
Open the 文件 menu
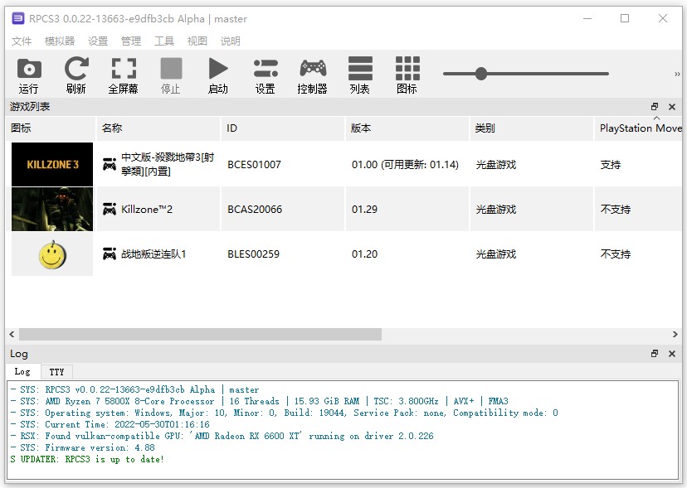pos(22,41)
